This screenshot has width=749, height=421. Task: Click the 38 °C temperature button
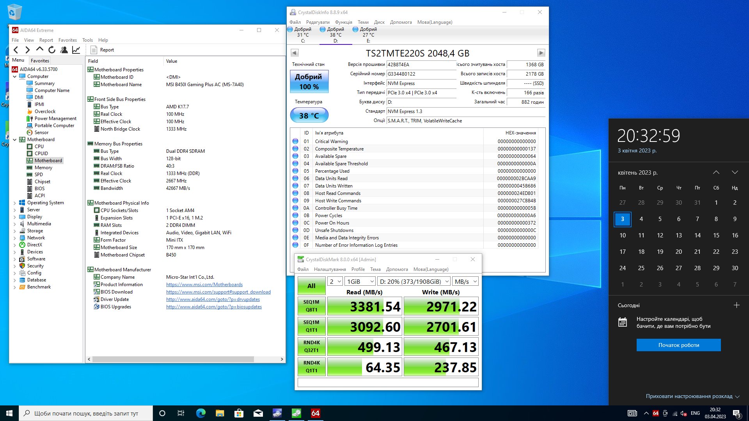click(309, 115)
